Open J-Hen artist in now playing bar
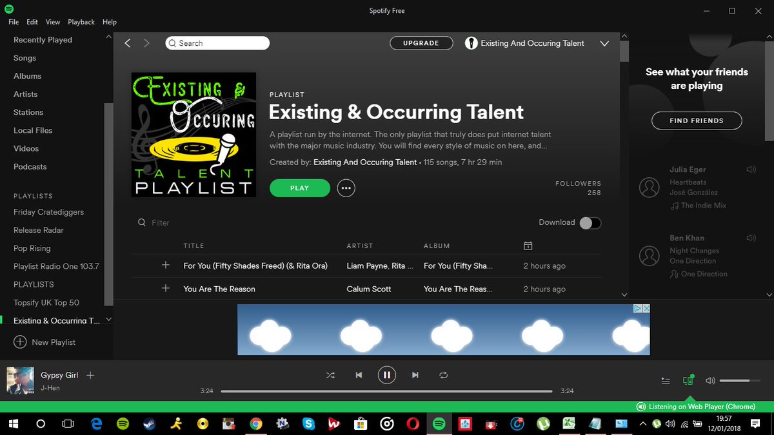The image size is (774, 435). (50, 388)
